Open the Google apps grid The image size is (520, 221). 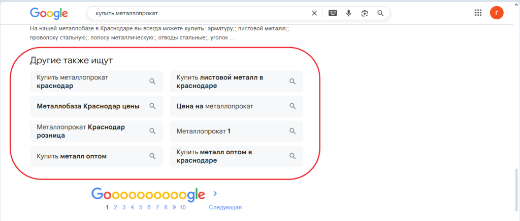coord(477,13)
